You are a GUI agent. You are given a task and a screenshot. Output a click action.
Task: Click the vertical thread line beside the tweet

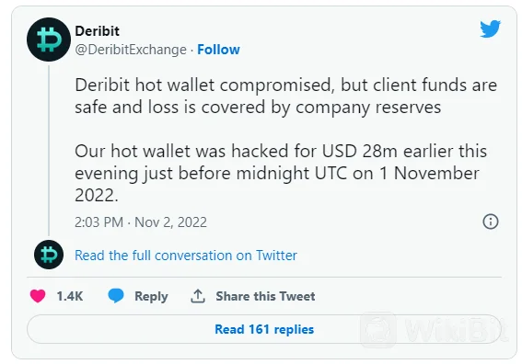[49, 151]
